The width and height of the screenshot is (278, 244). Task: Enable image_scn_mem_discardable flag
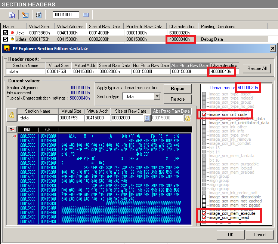[204, 197]
